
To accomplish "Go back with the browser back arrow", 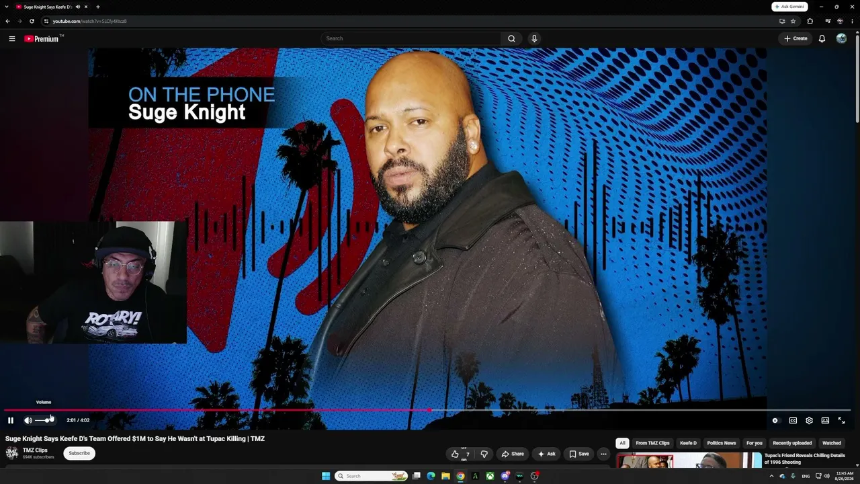I will click(x=7, y=21).
